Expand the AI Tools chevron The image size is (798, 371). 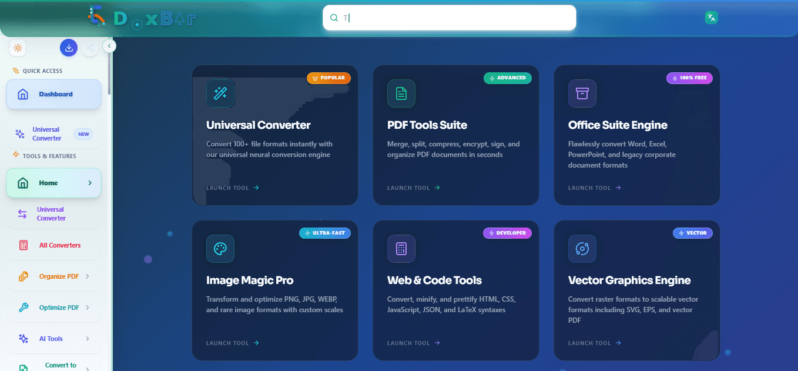click(x=88, y=339)
